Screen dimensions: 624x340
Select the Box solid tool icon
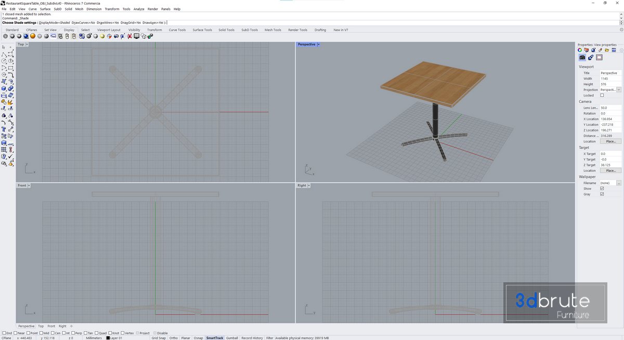(x=4, y=88)
